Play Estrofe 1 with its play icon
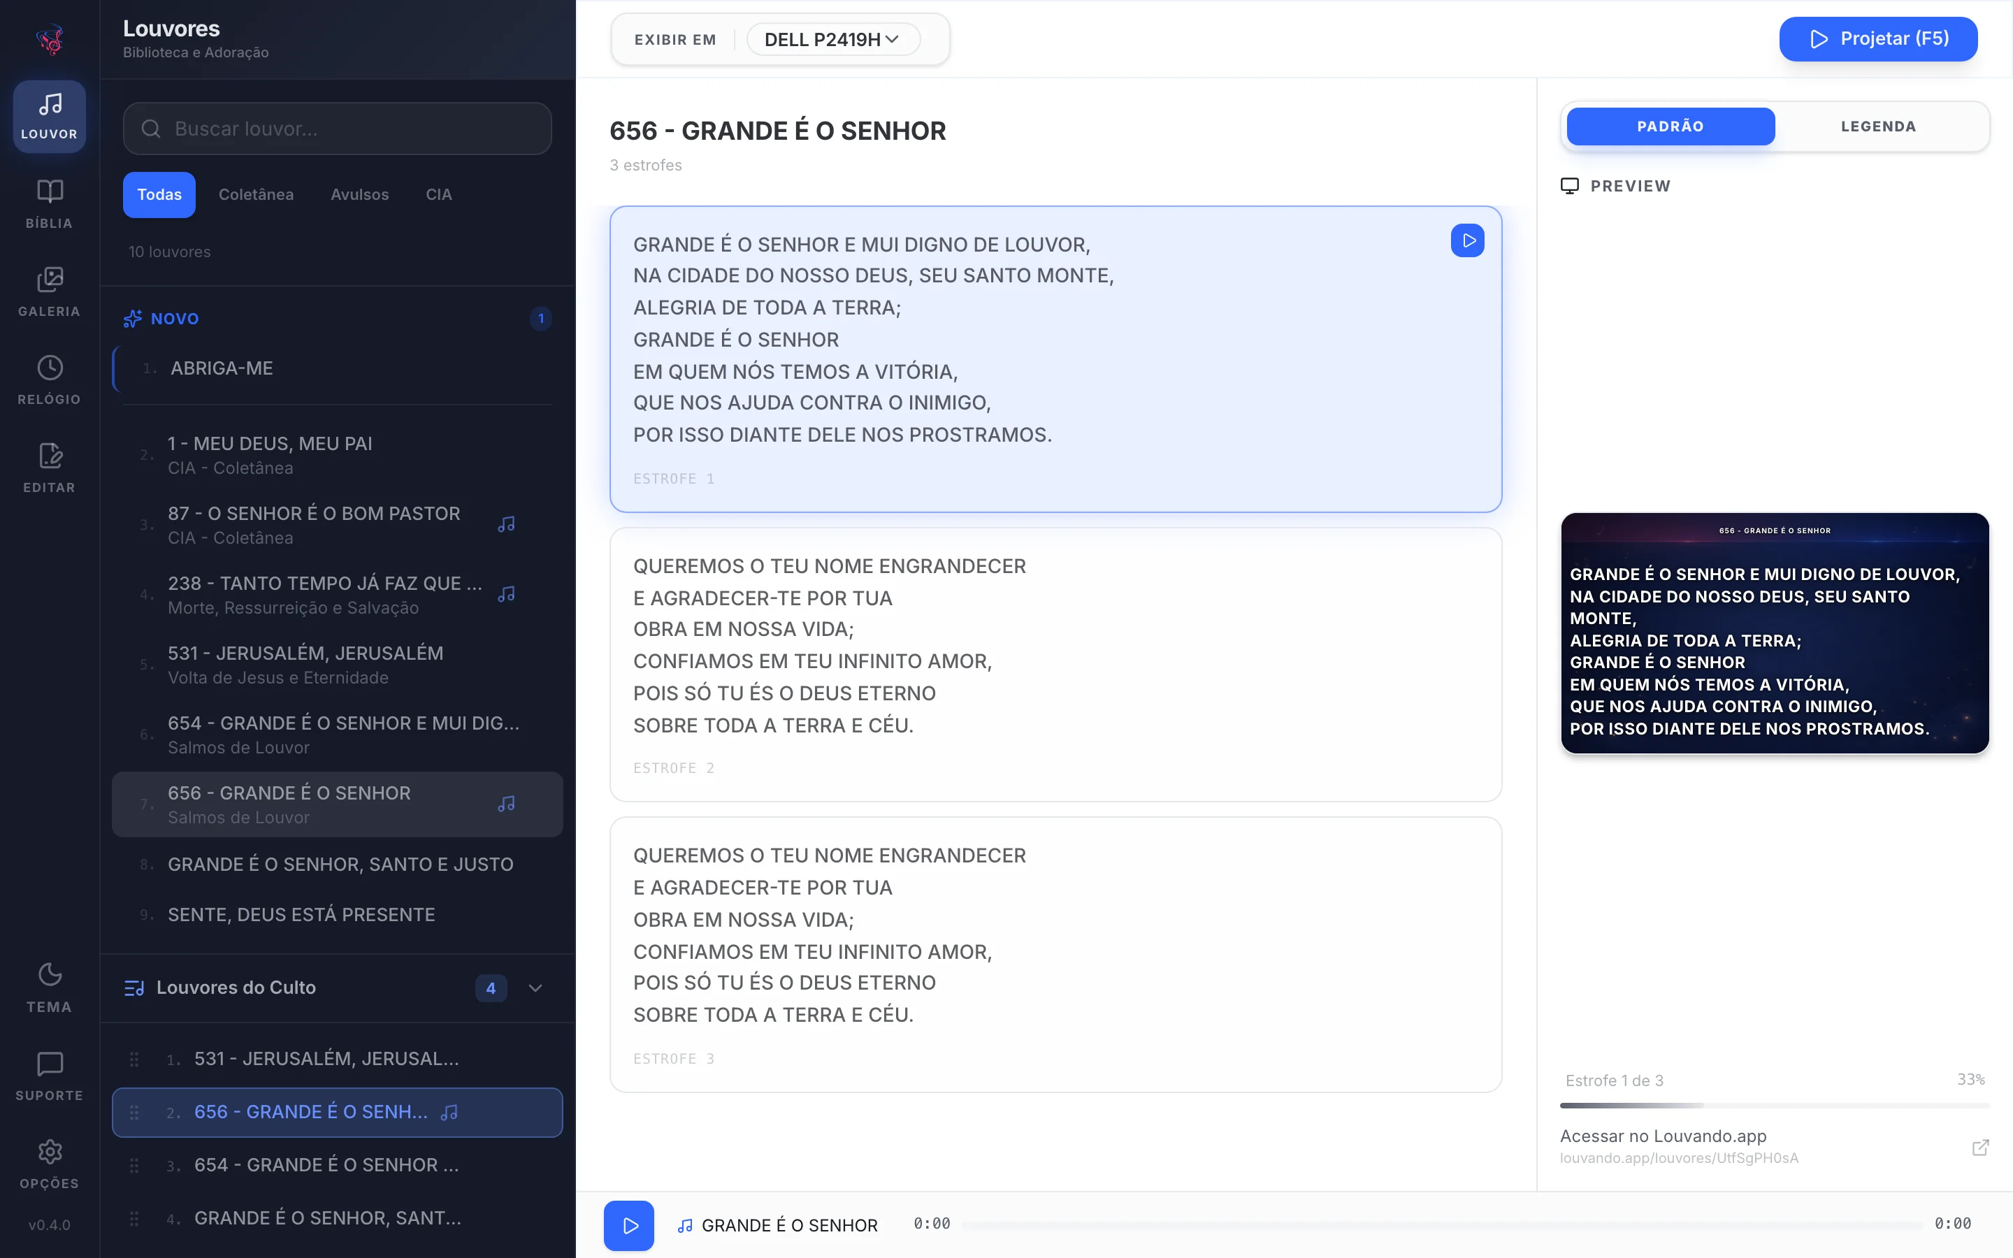The width and height of the screenshot is (2013, 1258). pyautogui.click(x=1467, y=240)
